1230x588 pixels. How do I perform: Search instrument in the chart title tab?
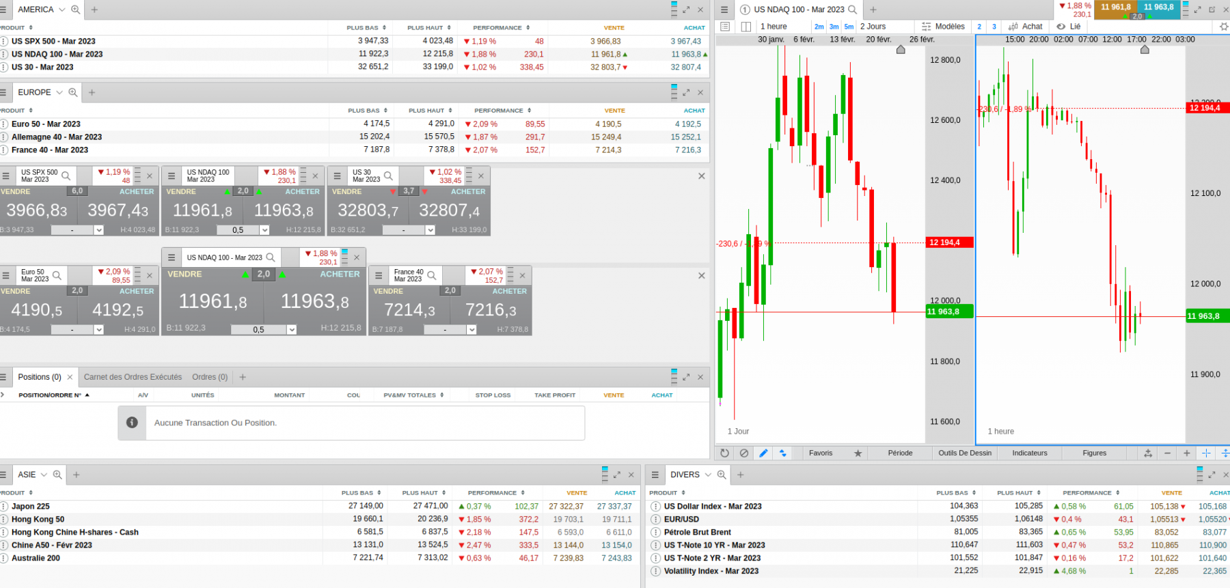tap(852, 10)
